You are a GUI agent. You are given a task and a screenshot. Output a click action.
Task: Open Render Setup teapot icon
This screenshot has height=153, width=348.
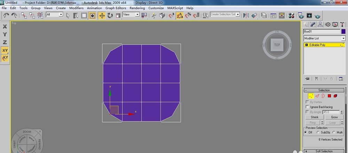click(301, 15)
